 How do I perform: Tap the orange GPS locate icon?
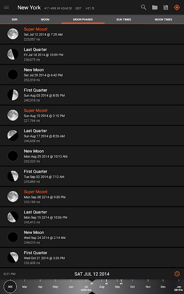point(177,7)
